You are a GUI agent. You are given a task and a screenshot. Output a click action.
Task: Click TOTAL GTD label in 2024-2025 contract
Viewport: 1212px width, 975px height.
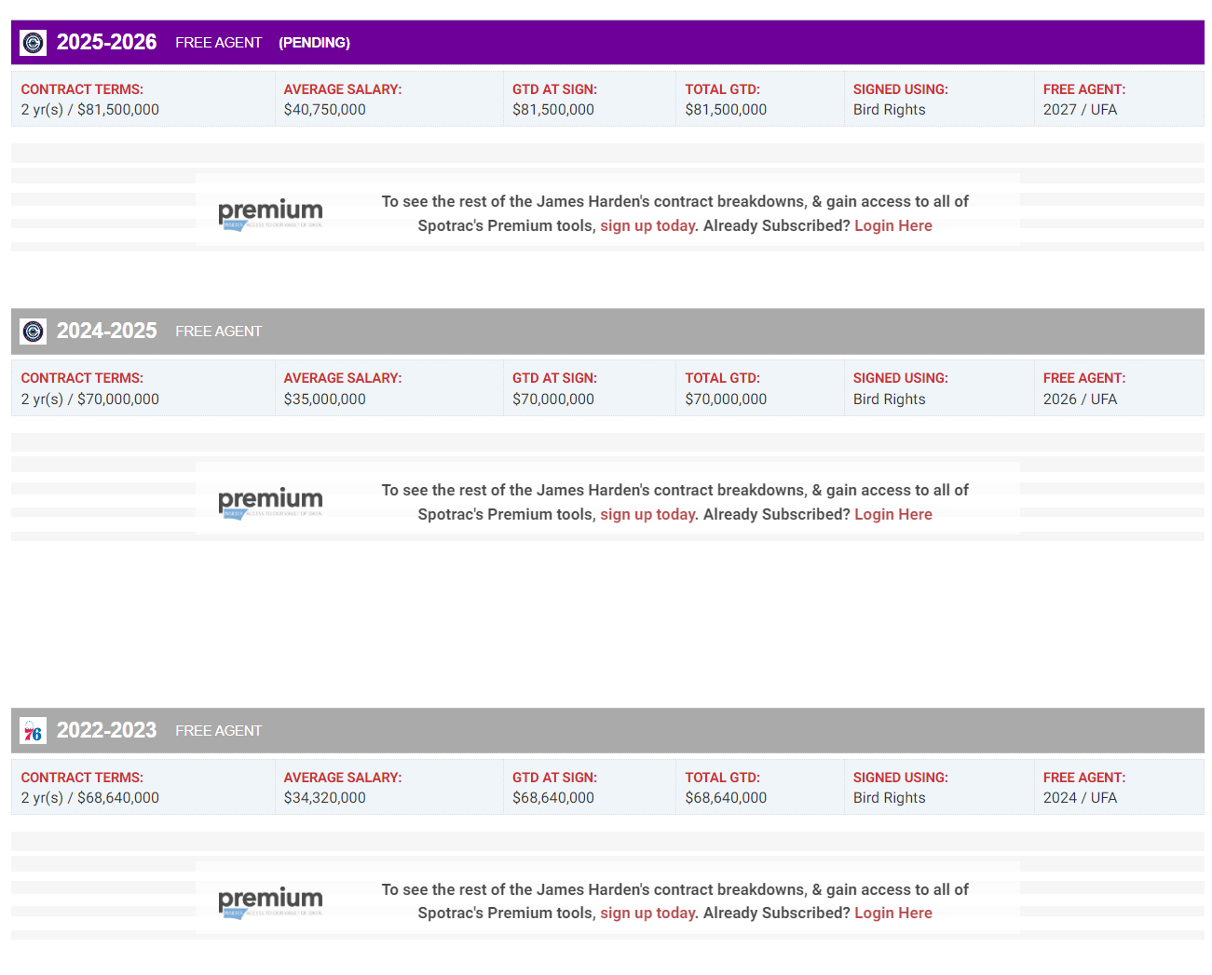pyautogui.click(x=723, y=378)
